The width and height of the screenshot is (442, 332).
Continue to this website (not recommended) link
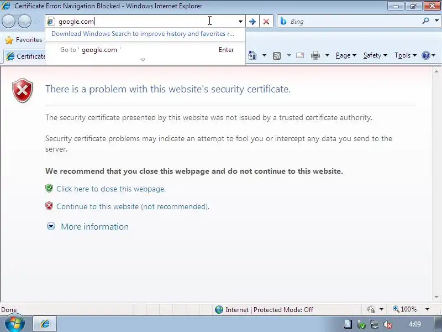133,206
